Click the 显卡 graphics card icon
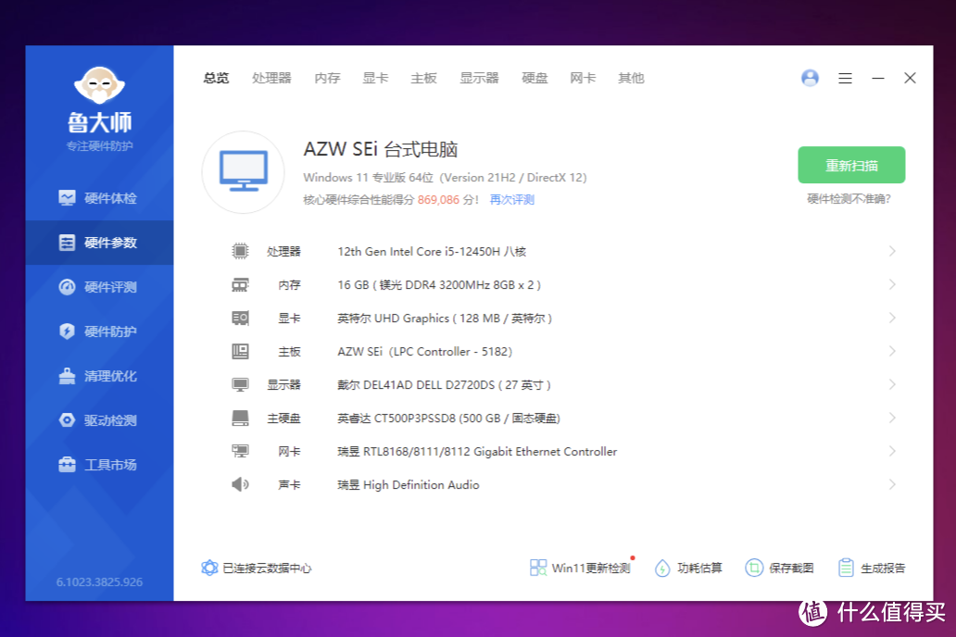The width and height of the screenshot is (956, 637). click(x=240, y=318)
